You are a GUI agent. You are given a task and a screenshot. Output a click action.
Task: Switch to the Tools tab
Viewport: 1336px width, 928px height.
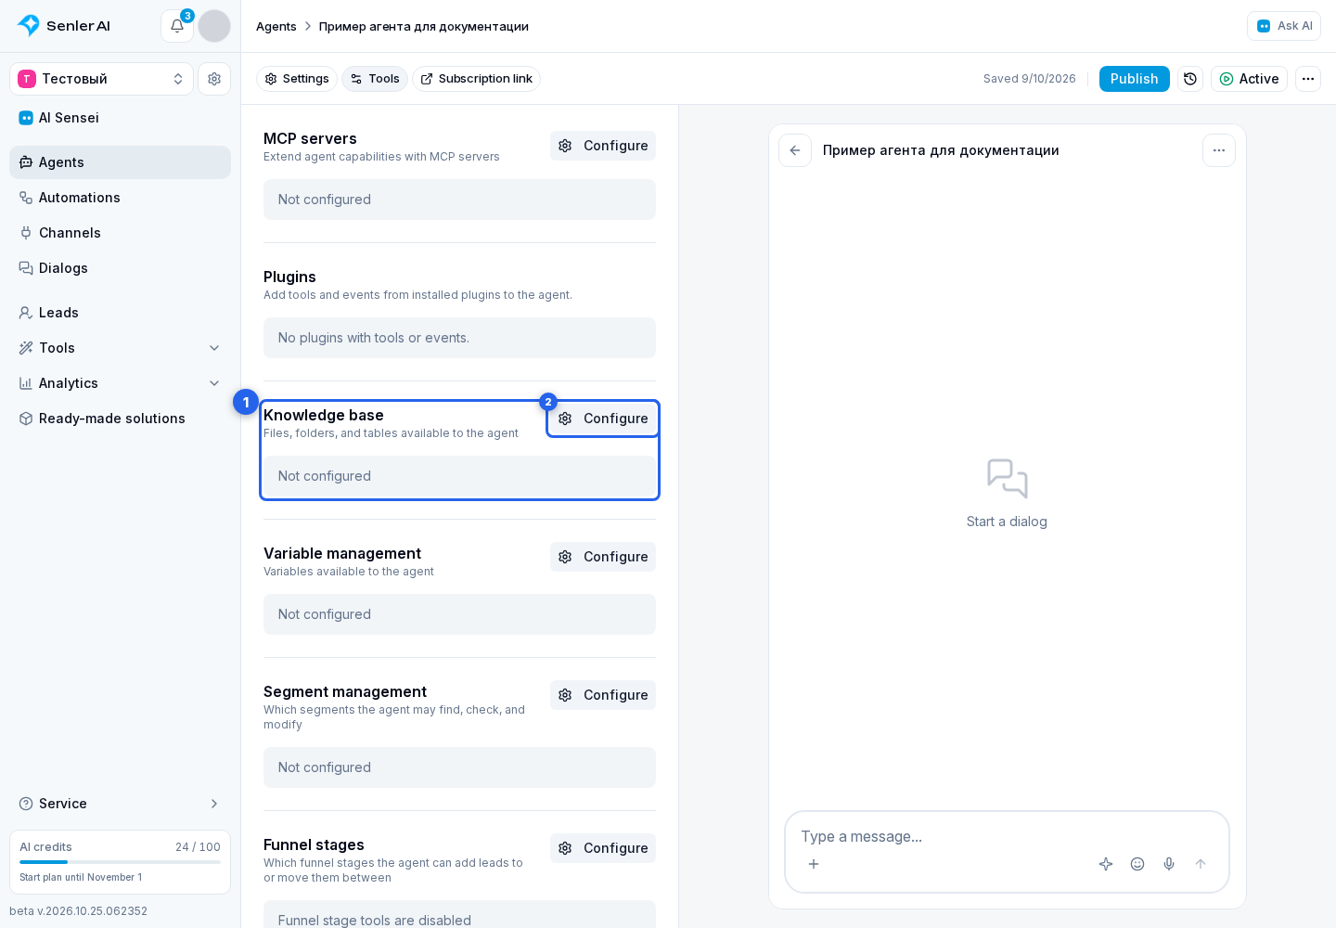[375, 79]
